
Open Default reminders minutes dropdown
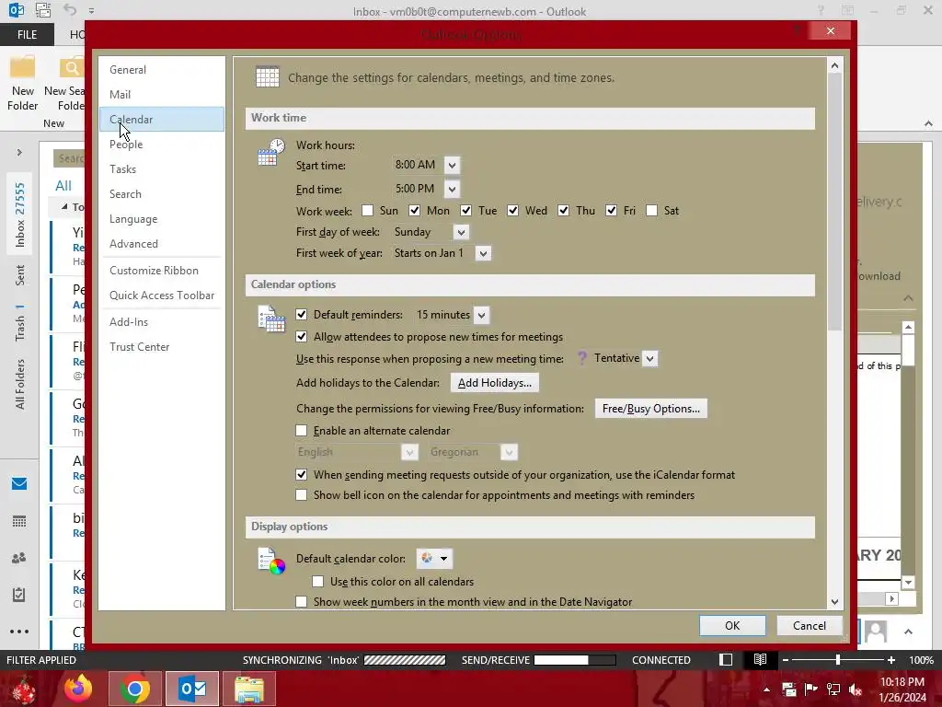481,315
